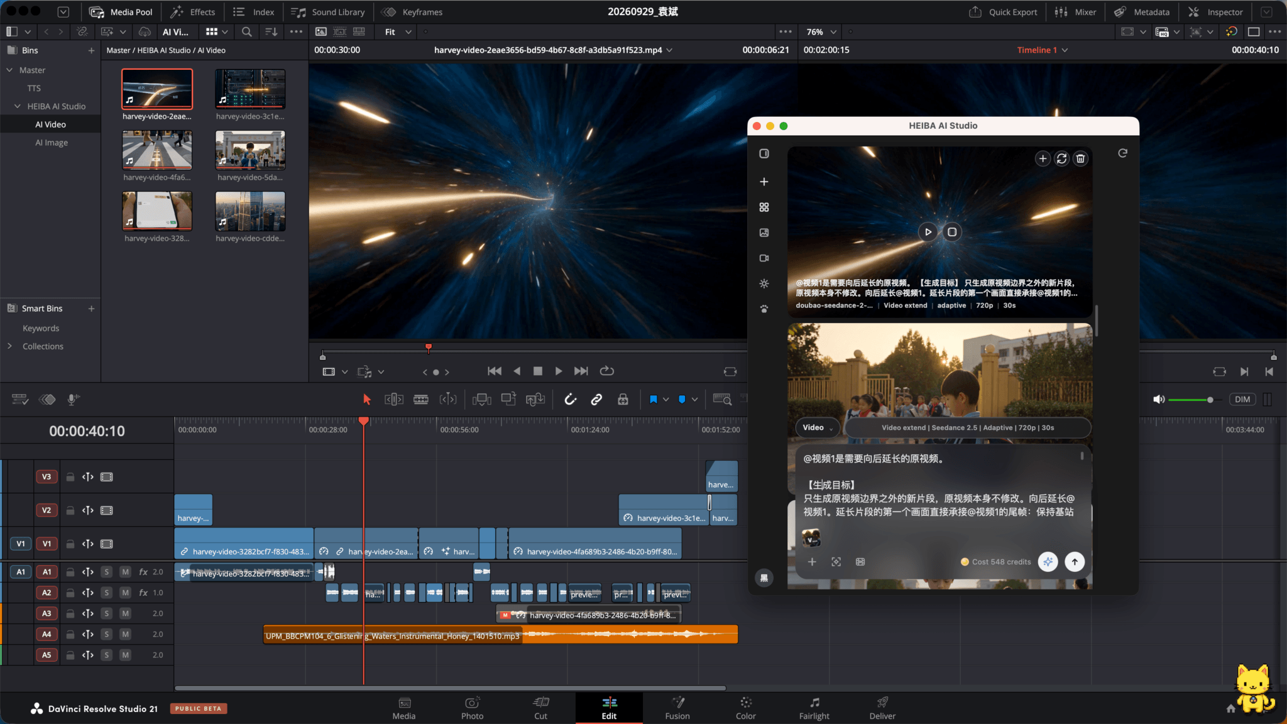Open the 76% viewer zoom dropdown

pos(821,31)
